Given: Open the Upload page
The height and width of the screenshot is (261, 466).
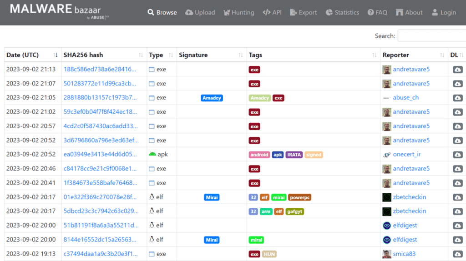Looking at the screenshot, I should (x=200, y=12).
